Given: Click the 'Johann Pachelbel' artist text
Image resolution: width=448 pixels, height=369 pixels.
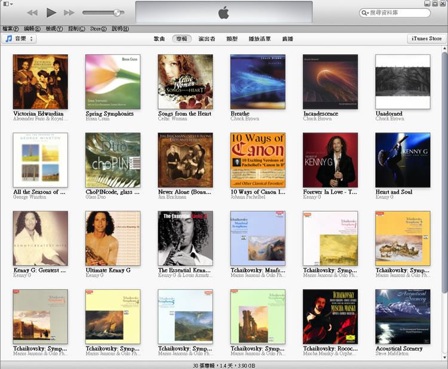Looking at the screenshot, I should (248, 197).
